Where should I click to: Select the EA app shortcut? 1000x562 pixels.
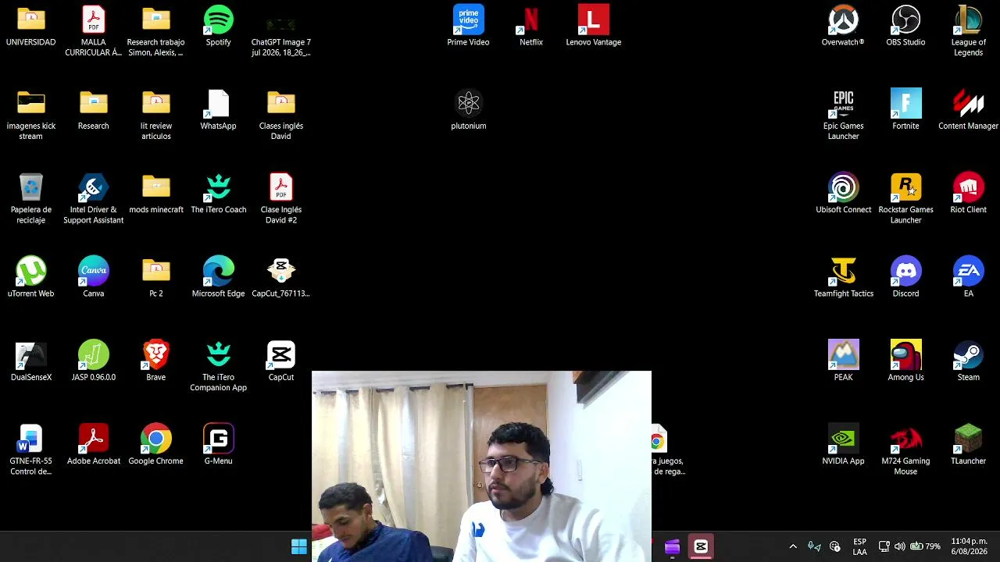[x=969, y=271]
